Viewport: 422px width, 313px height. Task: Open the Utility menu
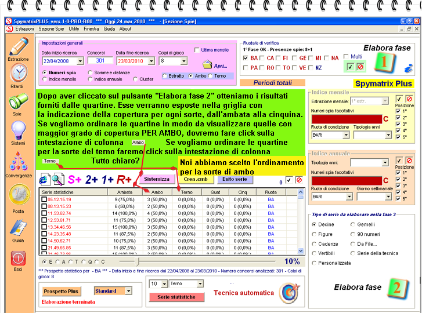point(74,29)
